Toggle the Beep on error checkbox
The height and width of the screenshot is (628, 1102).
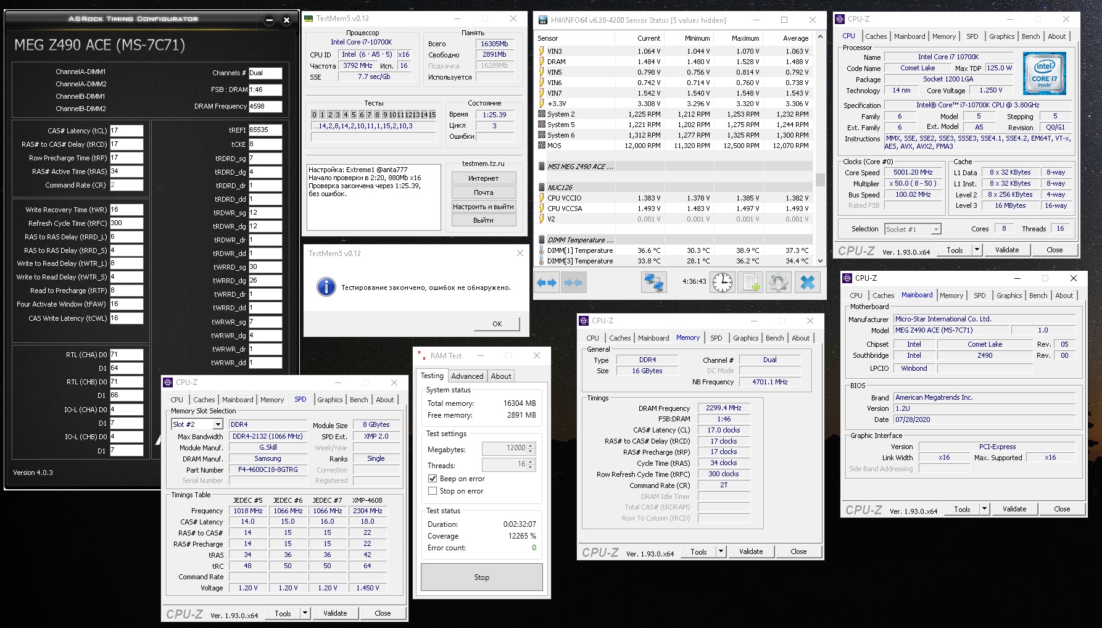tap(433, 479)
